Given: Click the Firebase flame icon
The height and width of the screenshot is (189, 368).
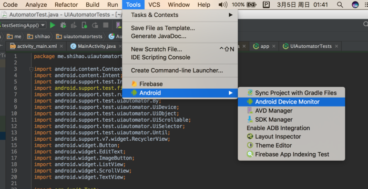Looking at the screenshot, I should pyautogui.click(x=134, y=83).
